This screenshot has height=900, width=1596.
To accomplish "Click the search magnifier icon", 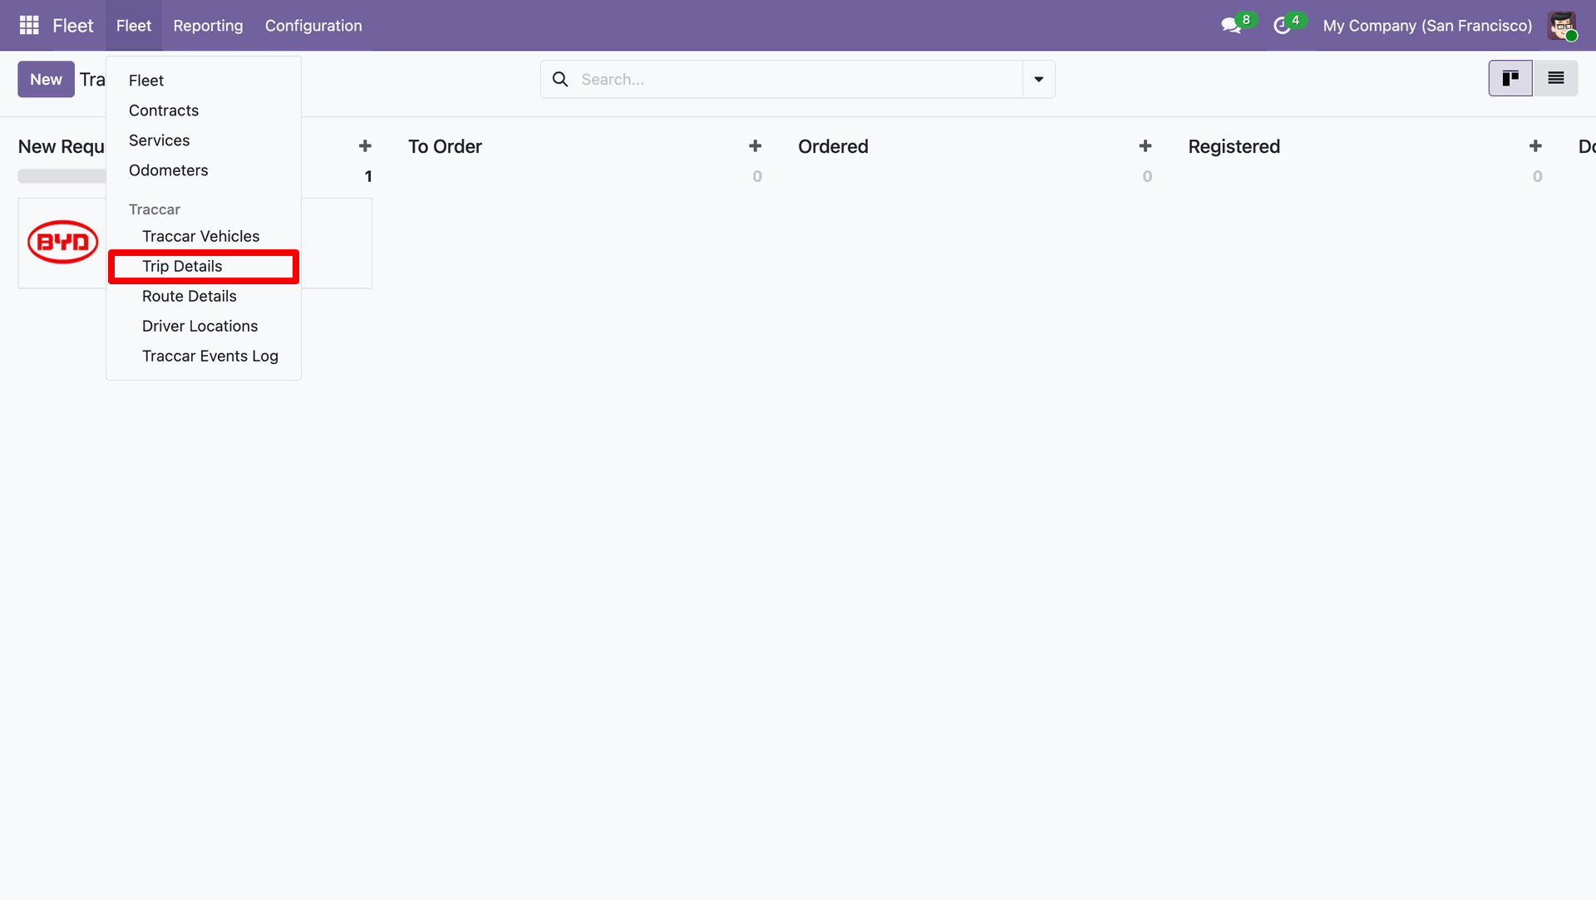I will point(560,79).
